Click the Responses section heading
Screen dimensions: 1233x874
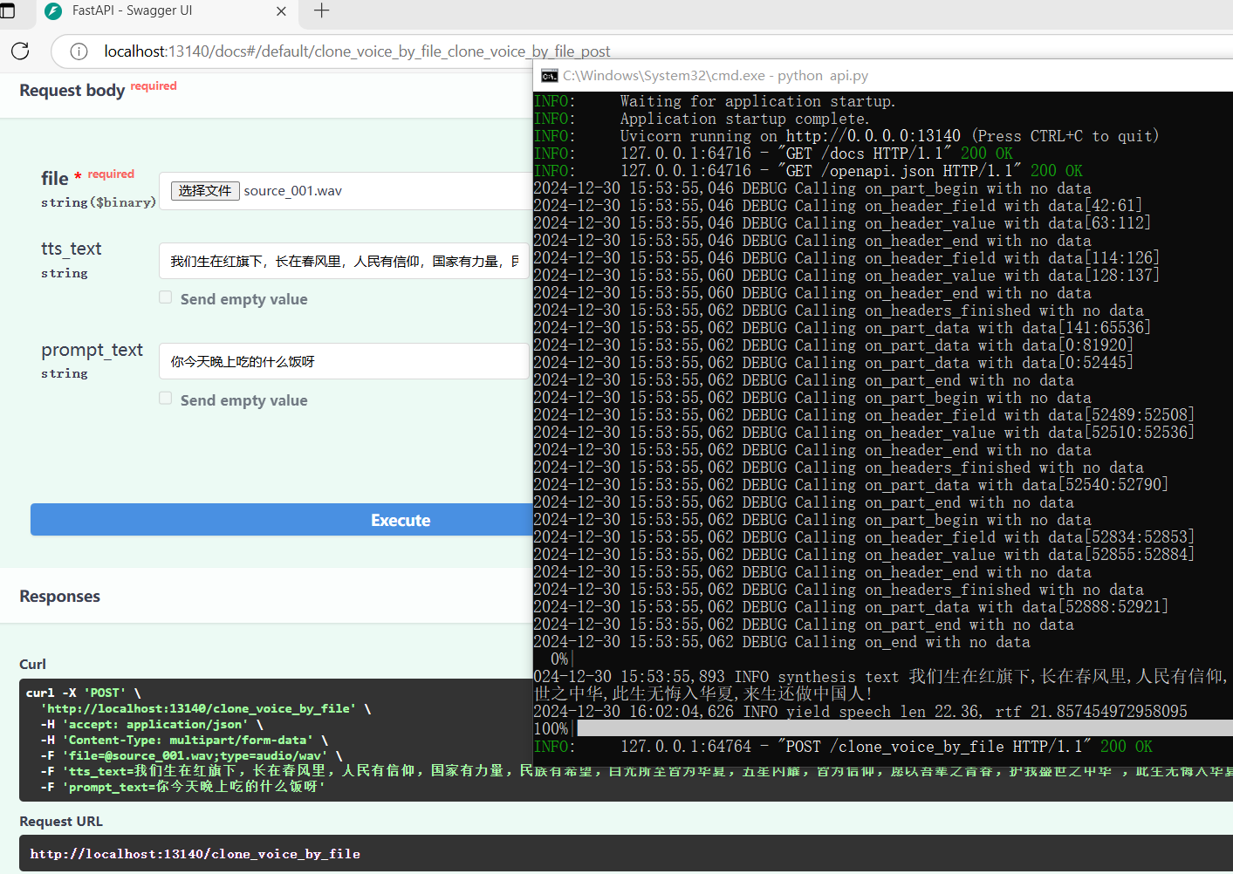click(x=59, y=597)
